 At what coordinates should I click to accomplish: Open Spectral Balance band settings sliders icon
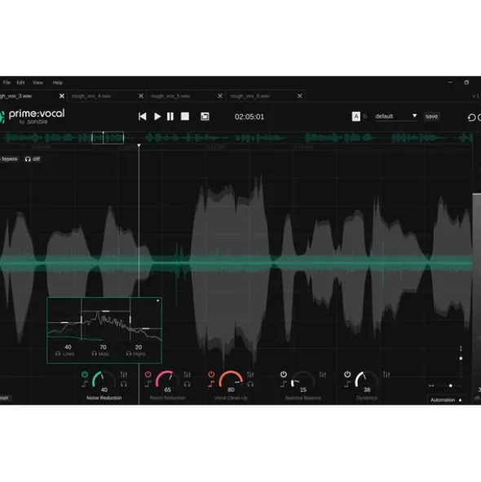322,374
